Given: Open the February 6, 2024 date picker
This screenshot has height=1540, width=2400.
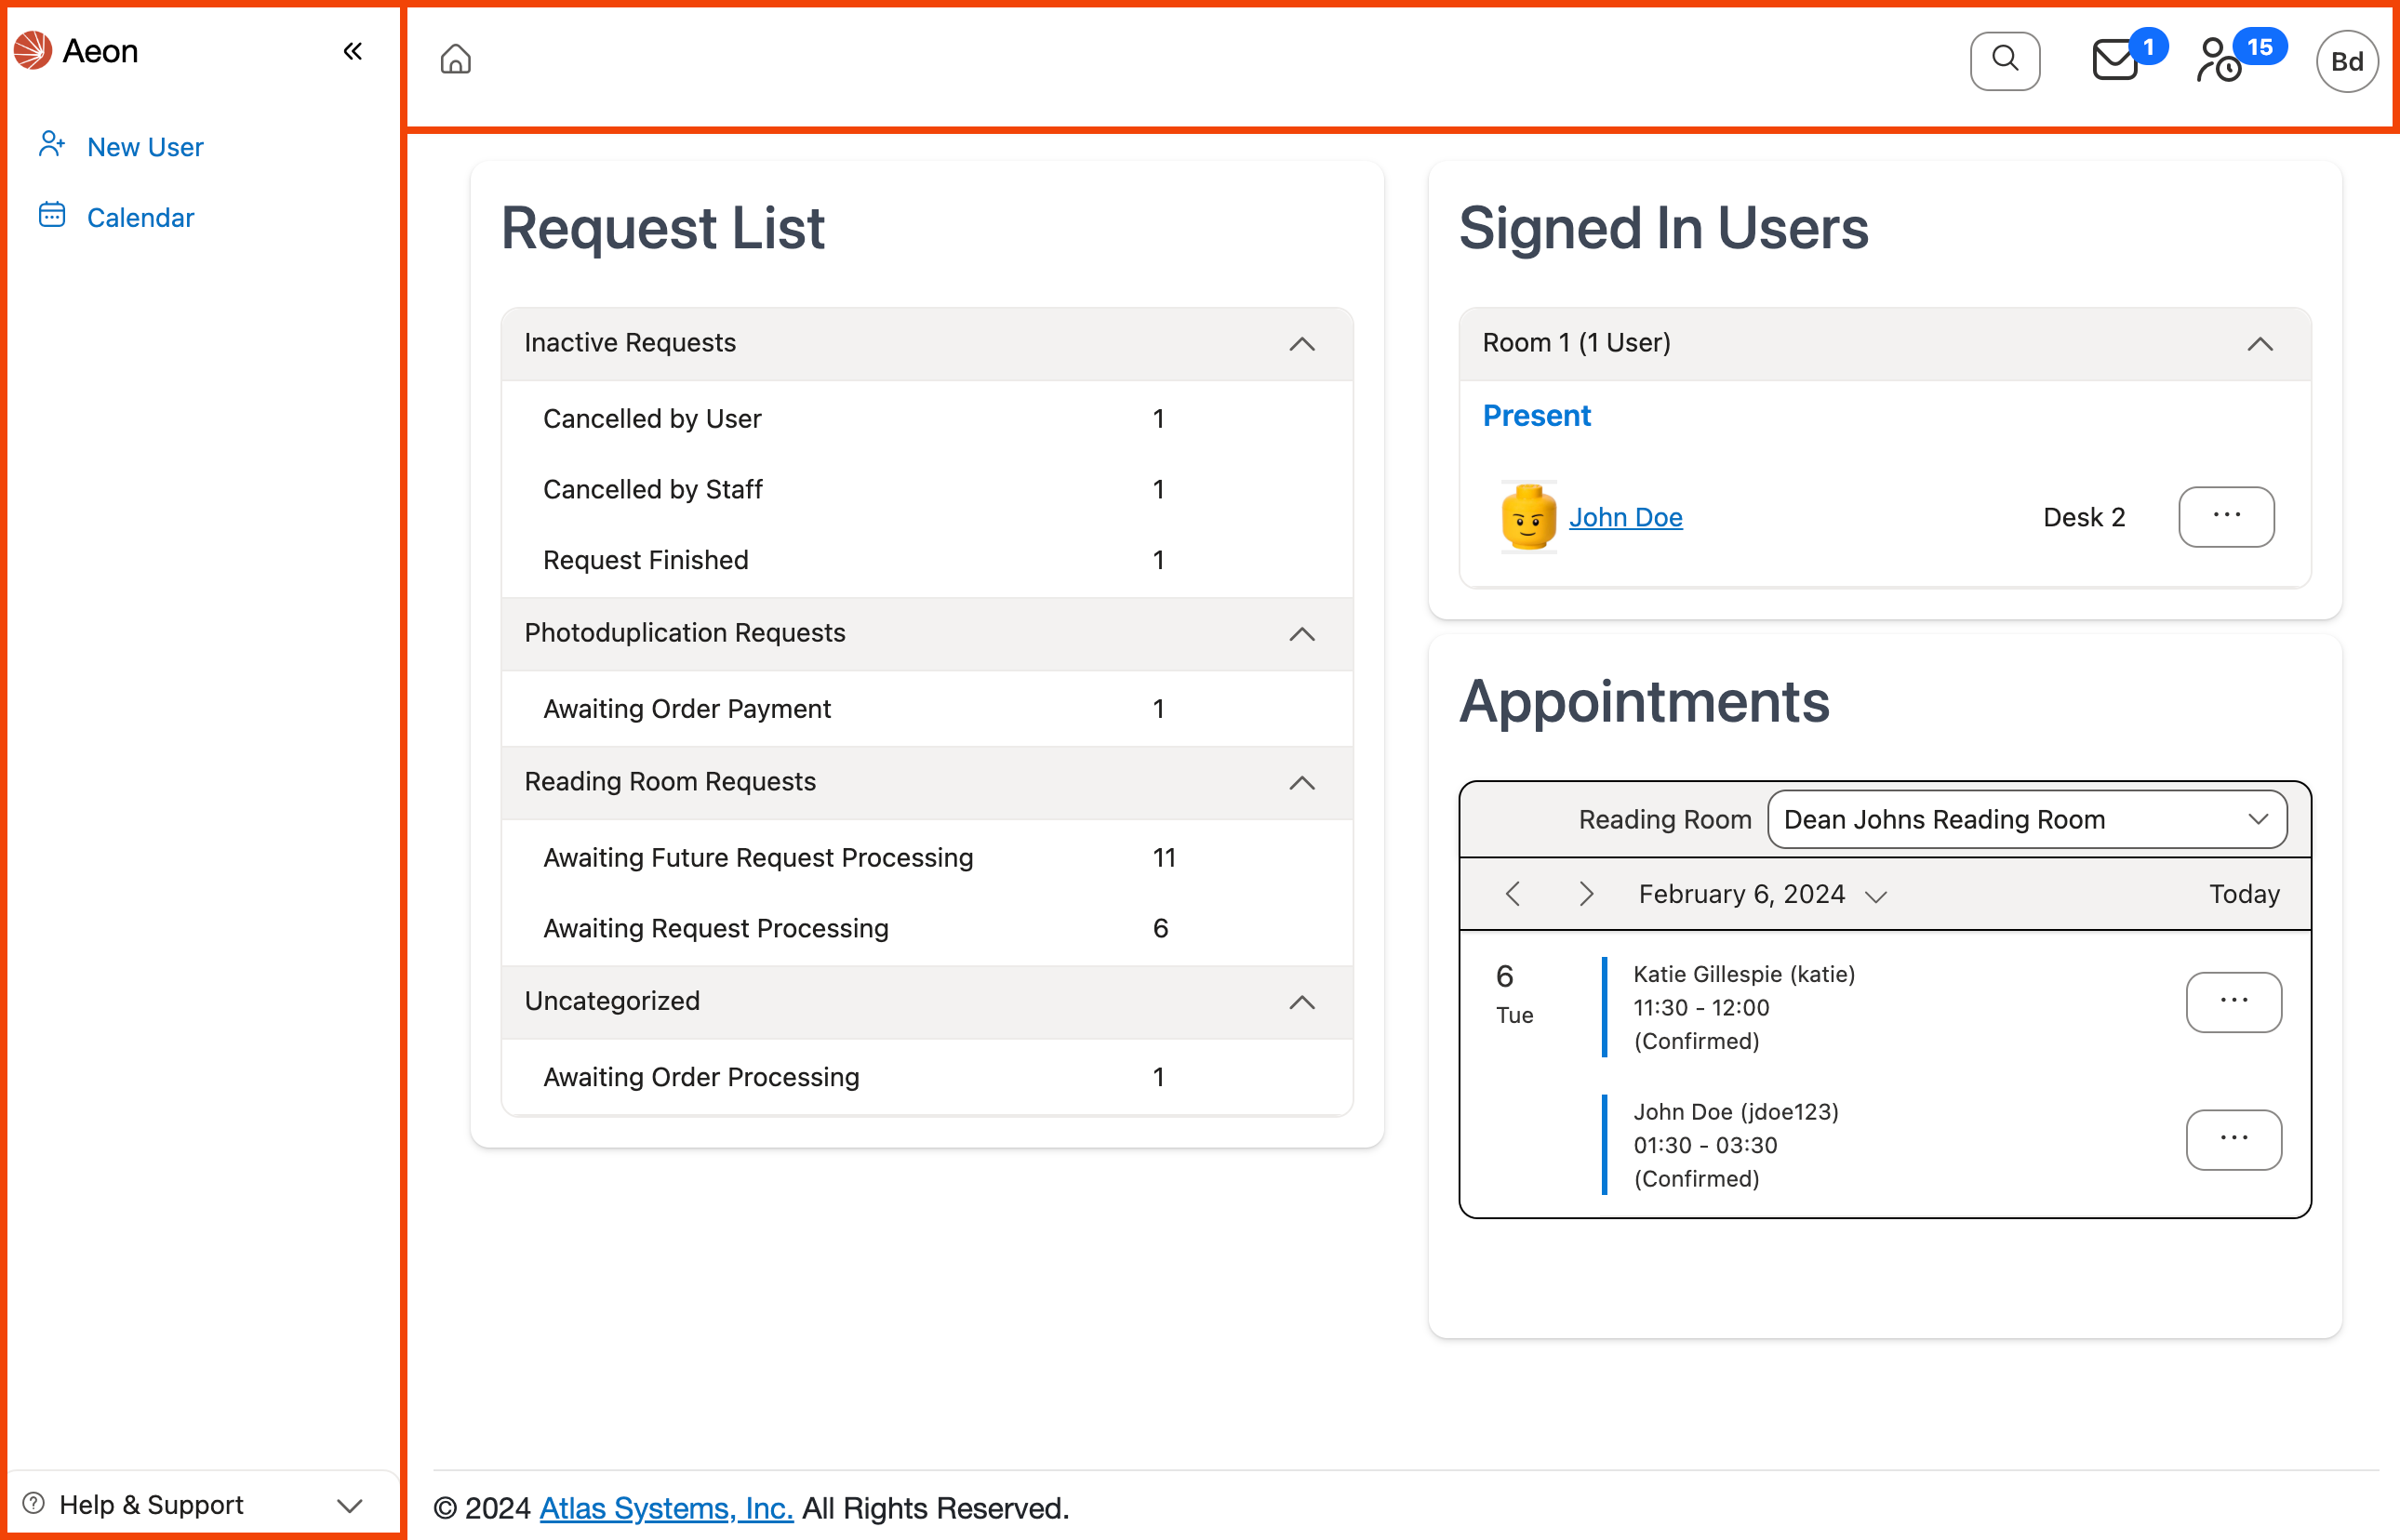Looking at the screenshot, I should click(1875, 894).
